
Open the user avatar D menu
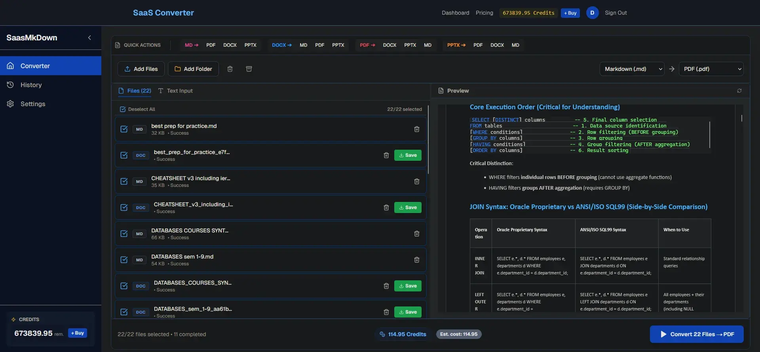coord(592,13)
